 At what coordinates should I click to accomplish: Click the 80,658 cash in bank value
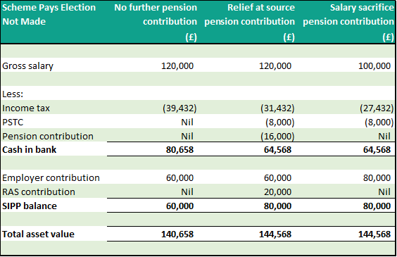[179, 150]
